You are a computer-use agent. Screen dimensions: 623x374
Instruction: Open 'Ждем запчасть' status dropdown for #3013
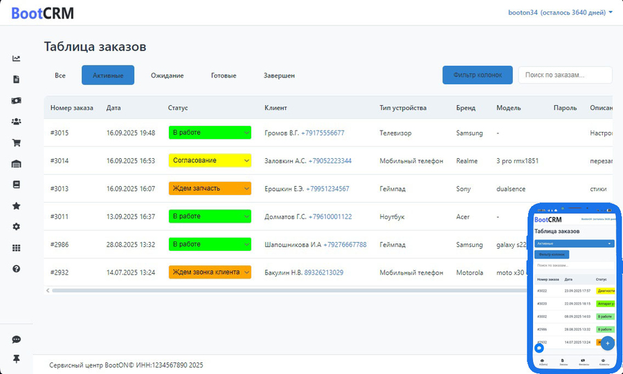click(210, 188)
